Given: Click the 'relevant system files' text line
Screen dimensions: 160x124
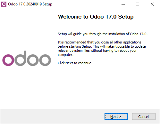Looking at the screenshot, I should click(97, 50).
